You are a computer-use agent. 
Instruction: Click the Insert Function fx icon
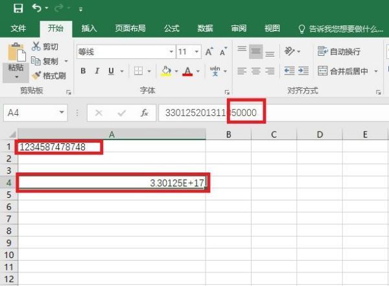tap(145, 113)
